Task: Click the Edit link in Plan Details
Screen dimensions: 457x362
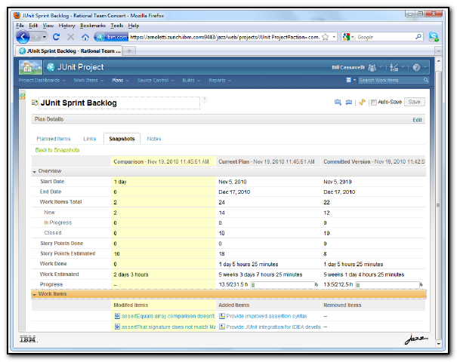Action: point(417,120)
